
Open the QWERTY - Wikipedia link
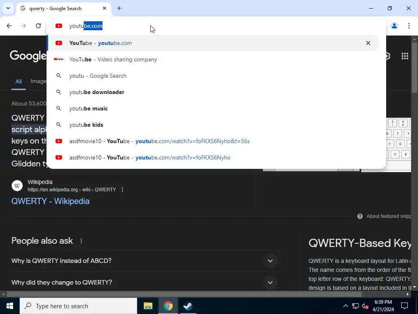pyautogui.click(x=50, y=201)
